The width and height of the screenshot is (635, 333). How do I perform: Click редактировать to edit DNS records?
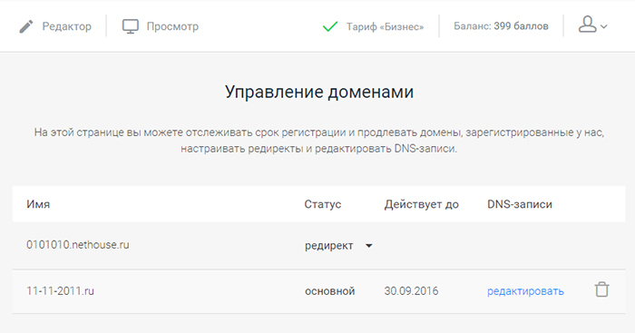coord(525,291)
